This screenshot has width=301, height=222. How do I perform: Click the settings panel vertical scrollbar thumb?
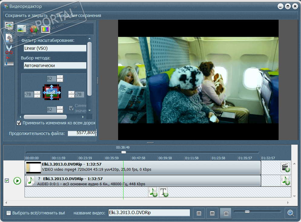tap(89, 69)
